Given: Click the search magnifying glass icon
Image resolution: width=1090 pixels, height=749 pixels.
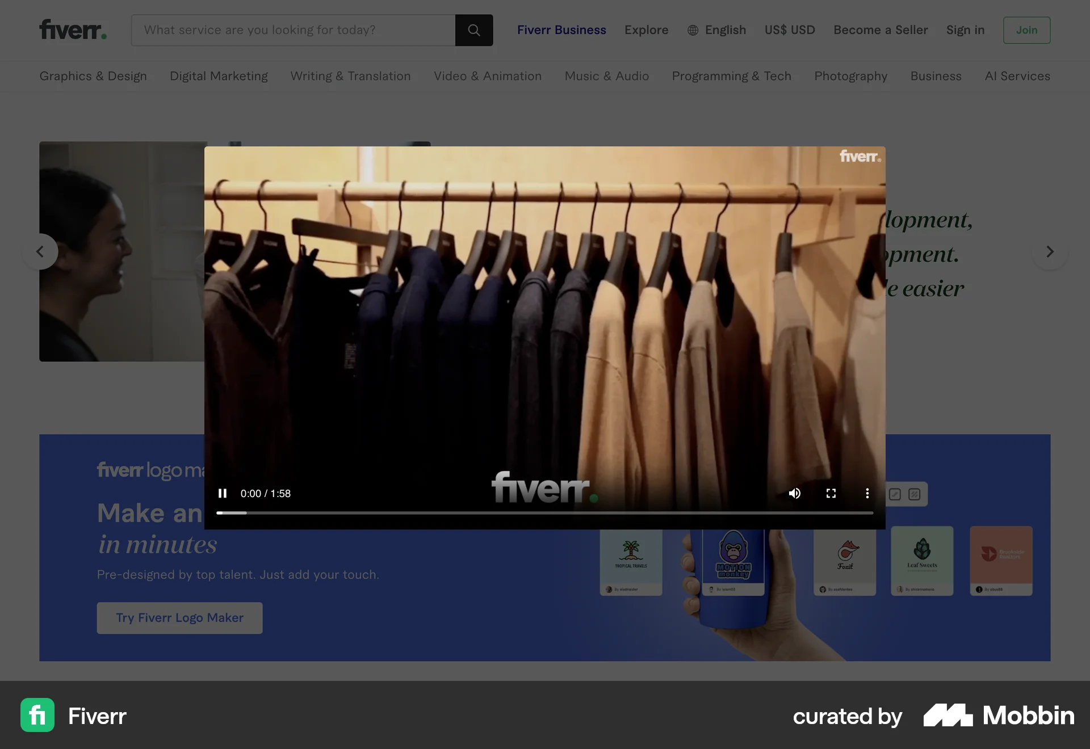Looking at the screenshot, I should coord(473,30).
